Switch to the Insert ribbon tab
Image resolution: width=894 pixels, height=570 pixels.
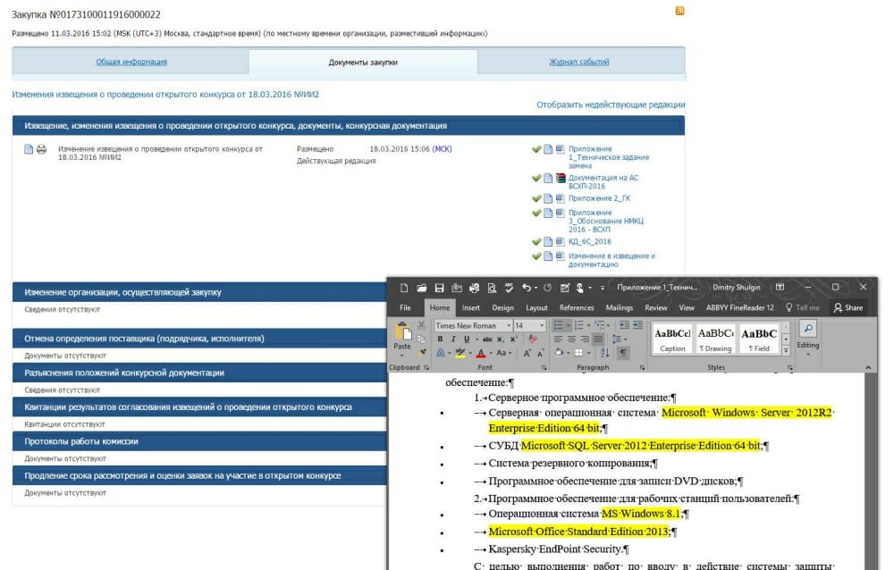coord(470,308)
